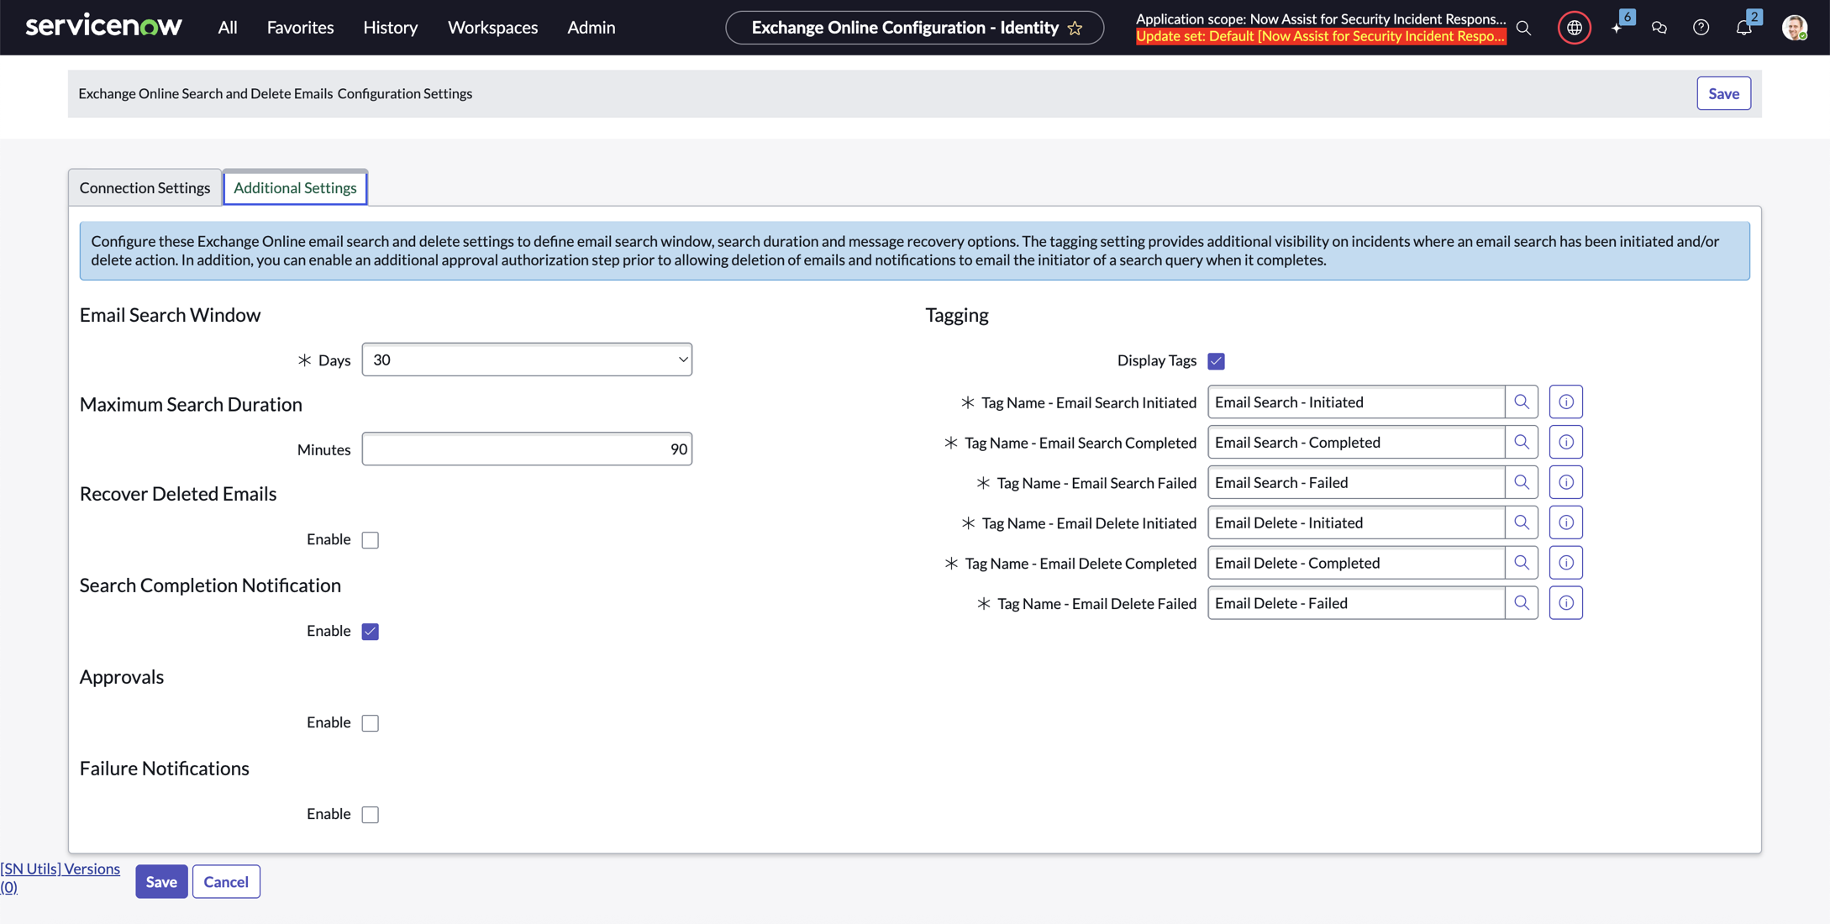Viewport: 1830px width, 924px height.
Task: Open the Days dropdown set to 30
Action: tap(527, 360)
